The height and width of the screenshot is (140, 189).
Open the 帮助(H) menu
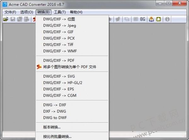click(76, 12)
